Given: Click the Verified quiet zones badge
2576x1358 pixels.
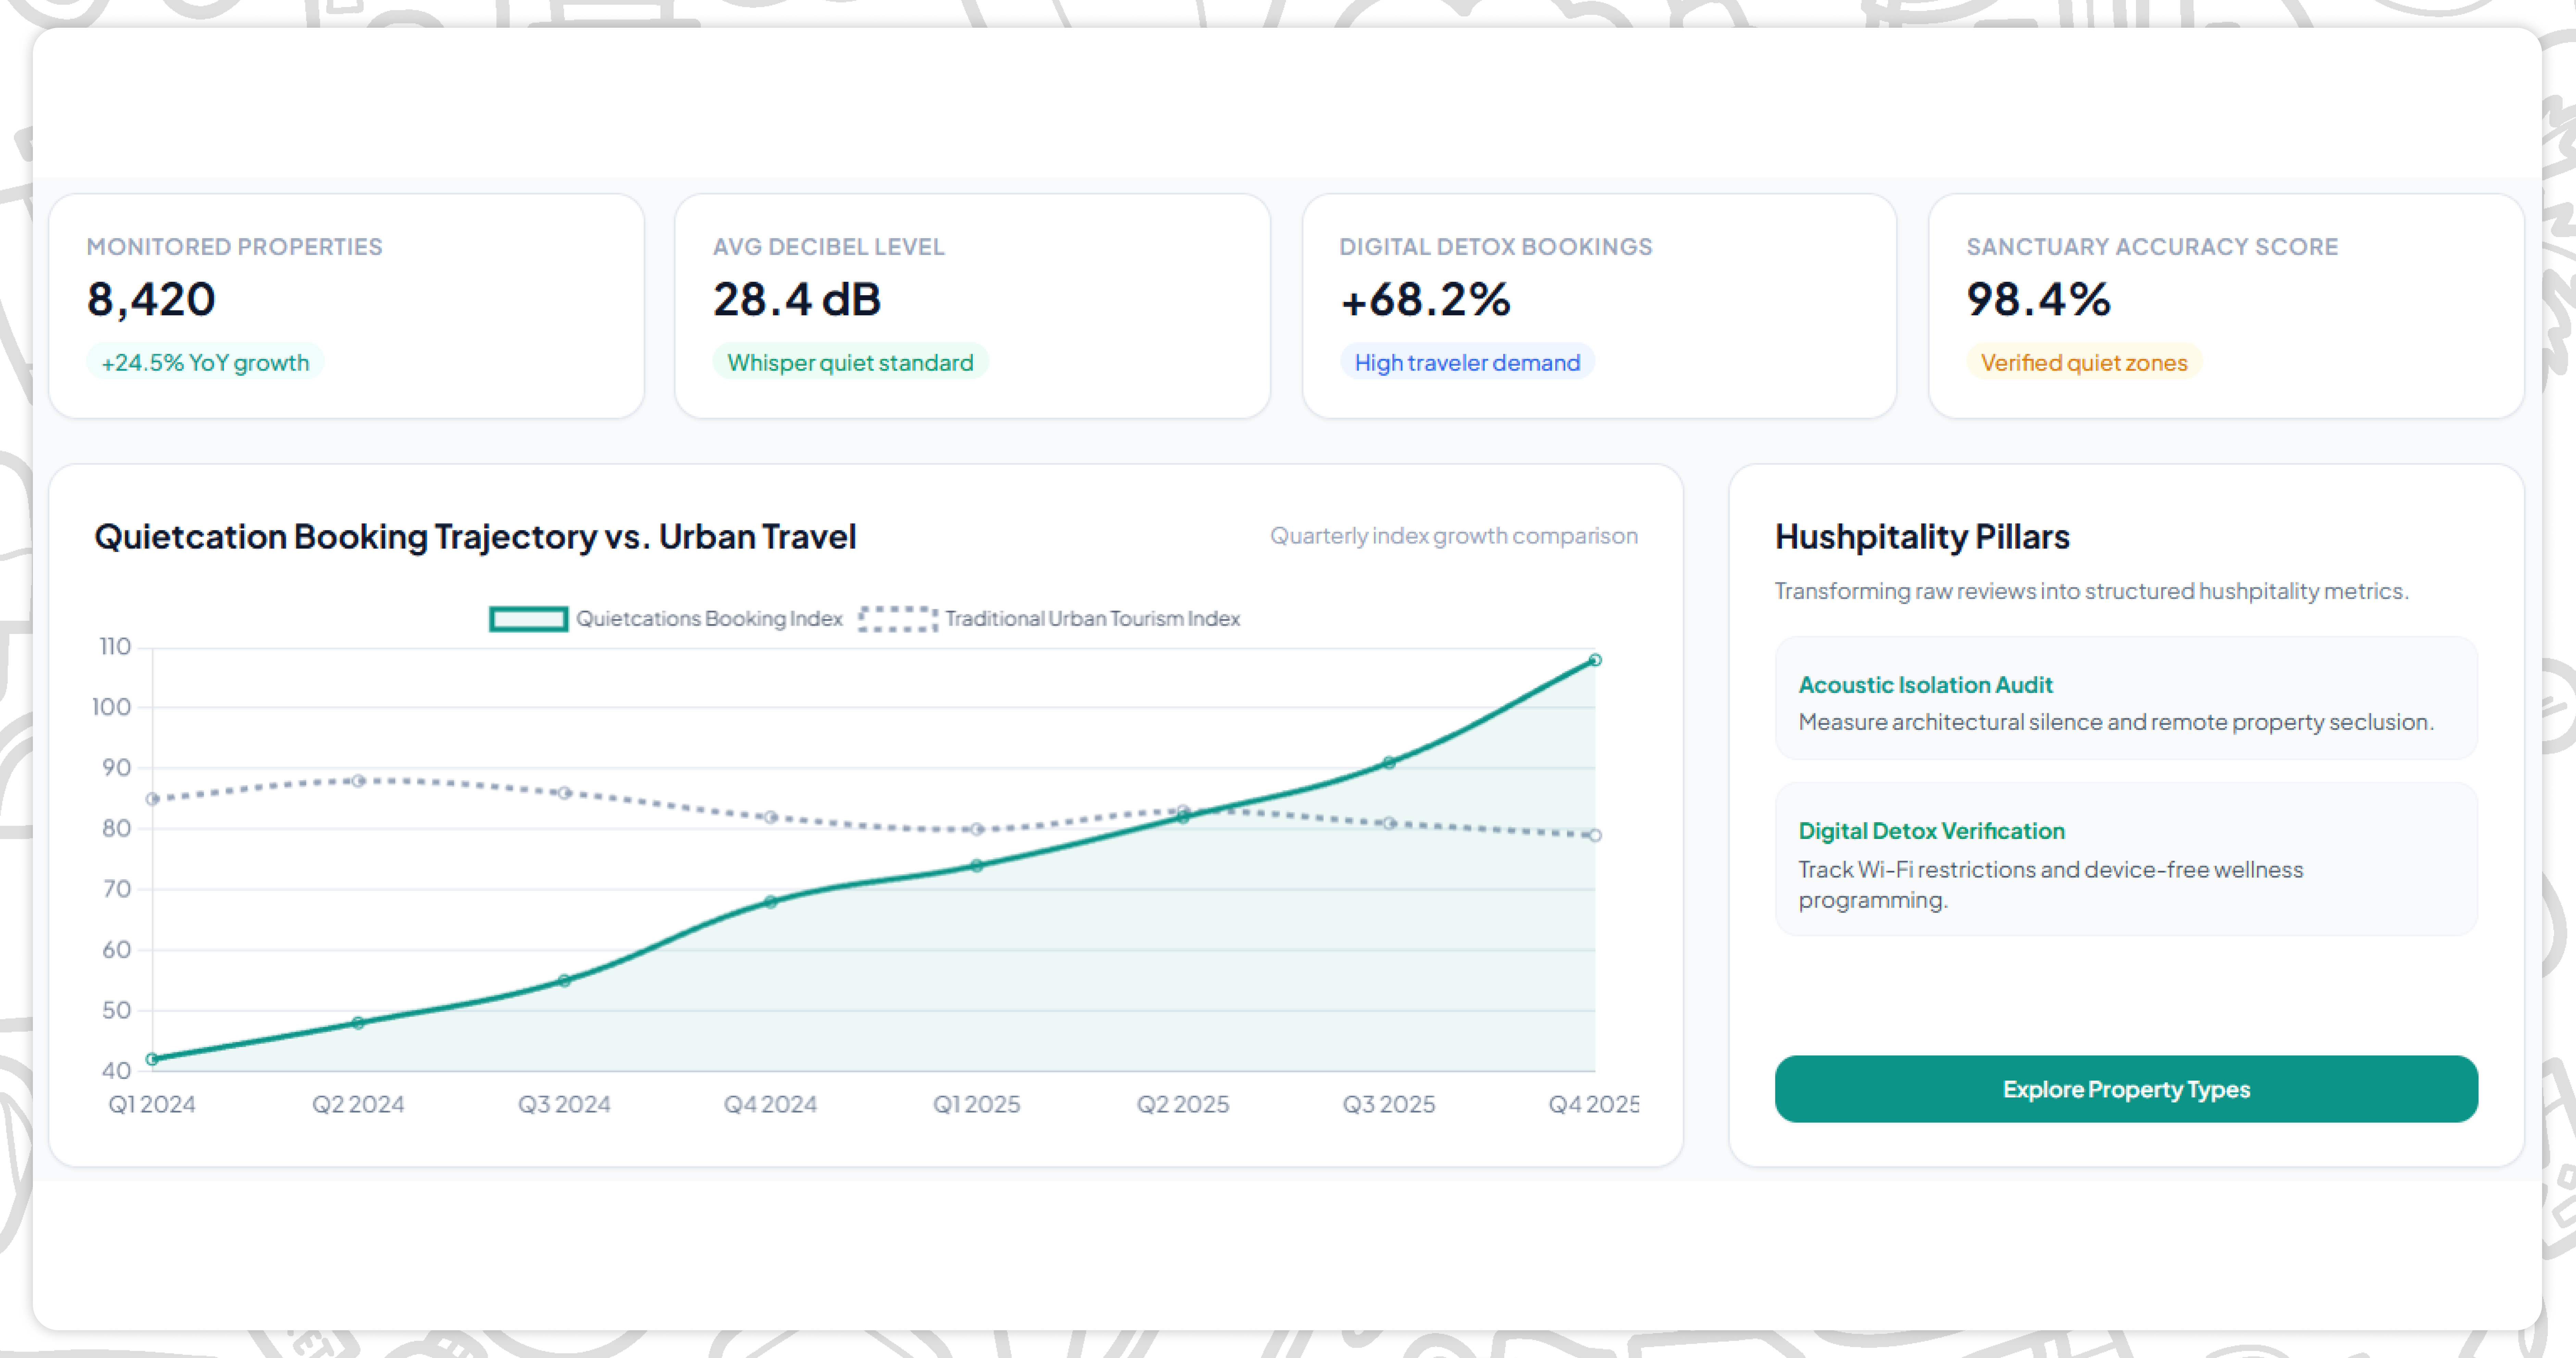Looking at the screenshot, I should 2084,362.
